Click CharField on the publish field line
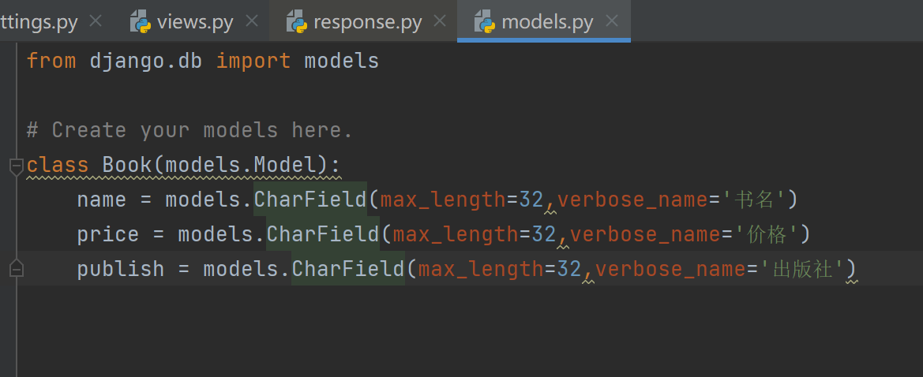 point(348,269)
